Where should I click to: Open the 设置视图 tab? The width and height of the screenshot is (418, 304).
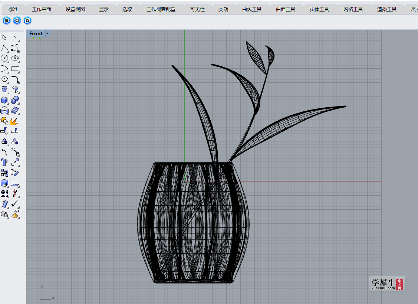point(75,9)
